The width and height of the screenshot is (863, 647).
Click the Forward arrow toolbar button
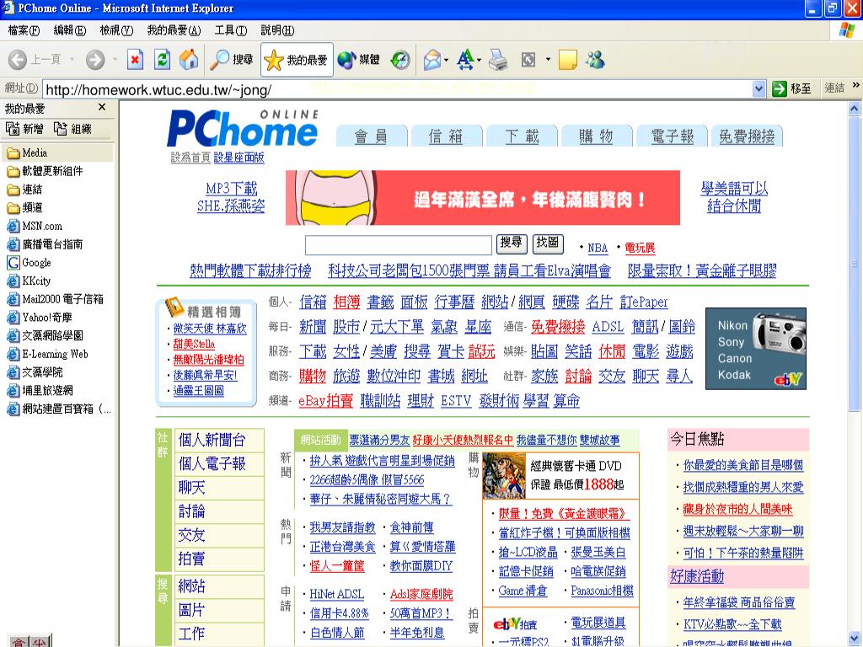(95, 60)
